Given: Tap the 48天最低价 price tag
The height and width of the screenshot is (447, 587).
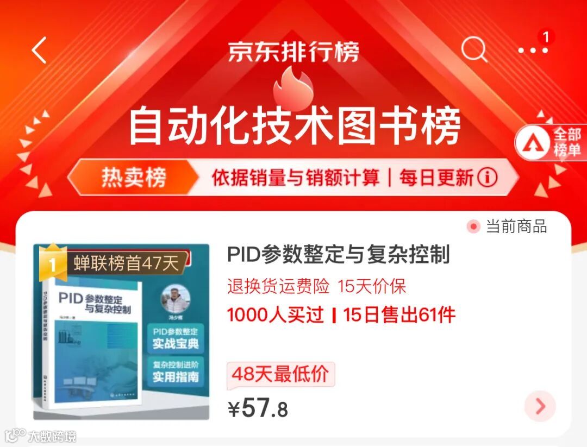Looking at the screenshot, I should [281, 374].
